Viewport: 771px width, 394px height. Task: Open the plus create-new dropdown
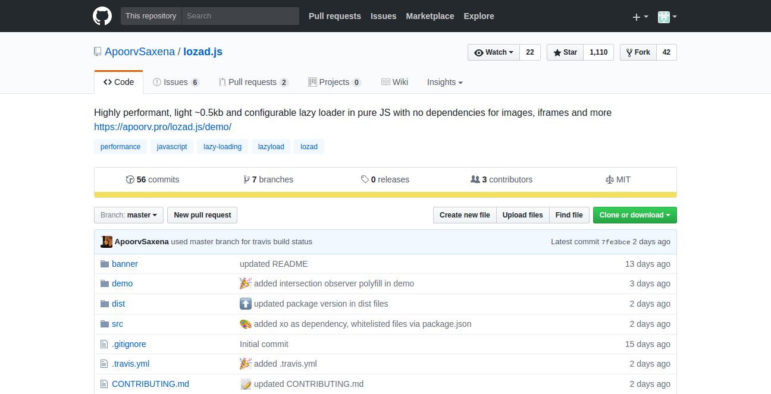[x=640, y=17]
